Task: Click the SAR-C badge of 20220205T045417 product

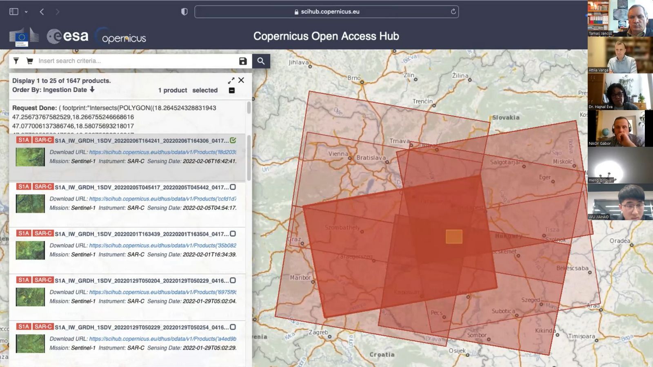Action: (x=43, y=187)
